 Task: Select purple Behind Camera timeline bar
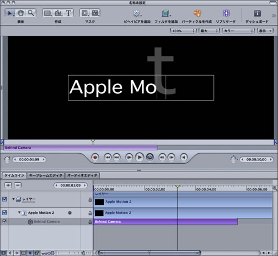click(166, 222)
